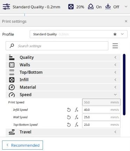The width and height of the screenshot is (130, 151).
Task: Click the infill 20% icon in header
Action: [71, 7]
